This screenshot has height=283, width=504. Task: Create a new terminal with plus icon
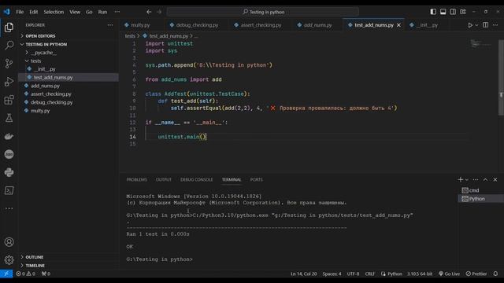tap(460, 180)
